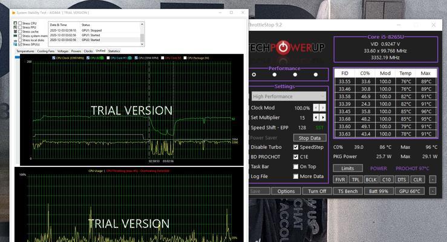Enable the Stress system memory checkbox
The height and width of the screenshot is (242, 447).
20,36
